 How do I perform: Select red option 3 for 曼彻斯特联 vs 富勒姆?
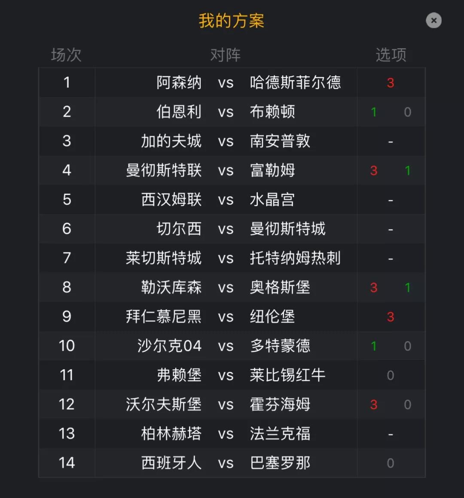pyautogui.click(x=374, y=170)
